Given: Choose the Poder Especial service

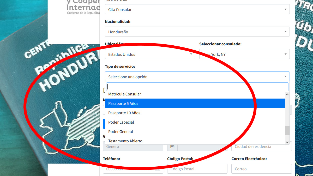Looking at the screenshot, I should [x=121, y=122].
